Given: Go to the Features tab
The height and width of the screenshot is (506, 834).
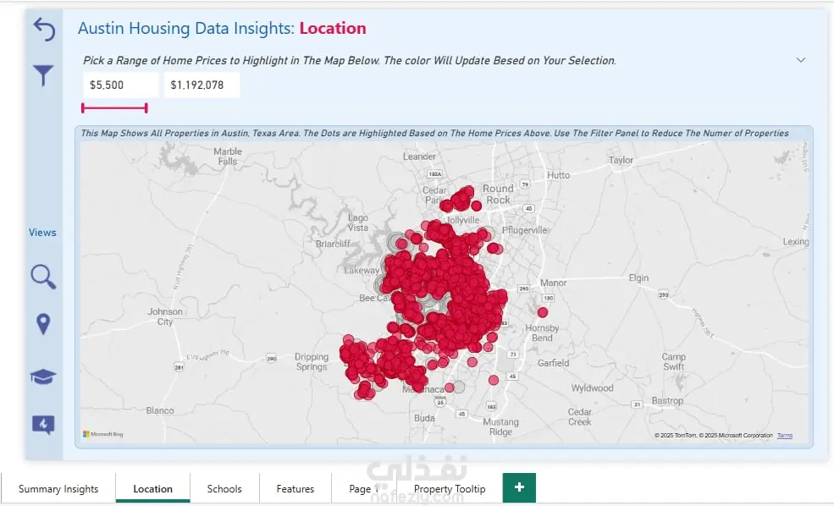Looking at the screenshot, I should (x=295, y=489).
